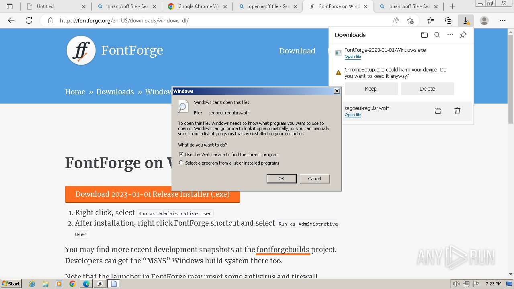Launch Internet Explorer from taskbar

tap(32, 284)
